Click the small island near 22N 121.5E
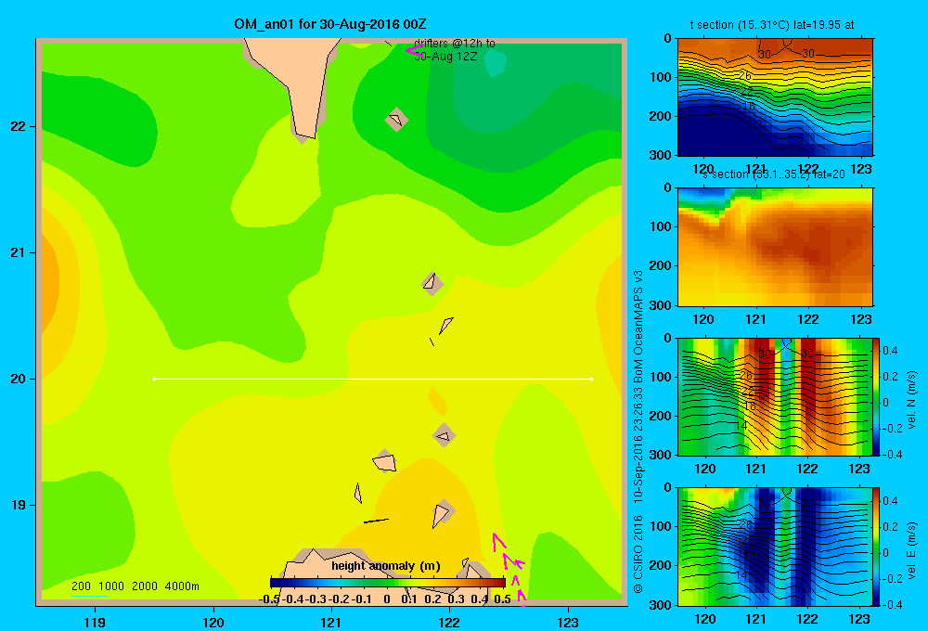This screenshot has width=928, height=631. point(396,120)
